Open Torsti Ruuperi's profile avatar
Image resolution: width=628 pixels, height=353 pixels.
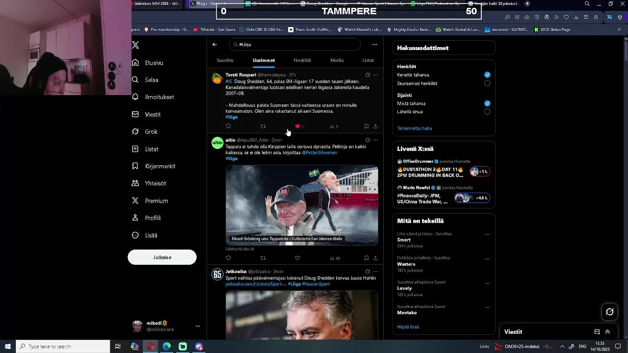coord(217,78)
